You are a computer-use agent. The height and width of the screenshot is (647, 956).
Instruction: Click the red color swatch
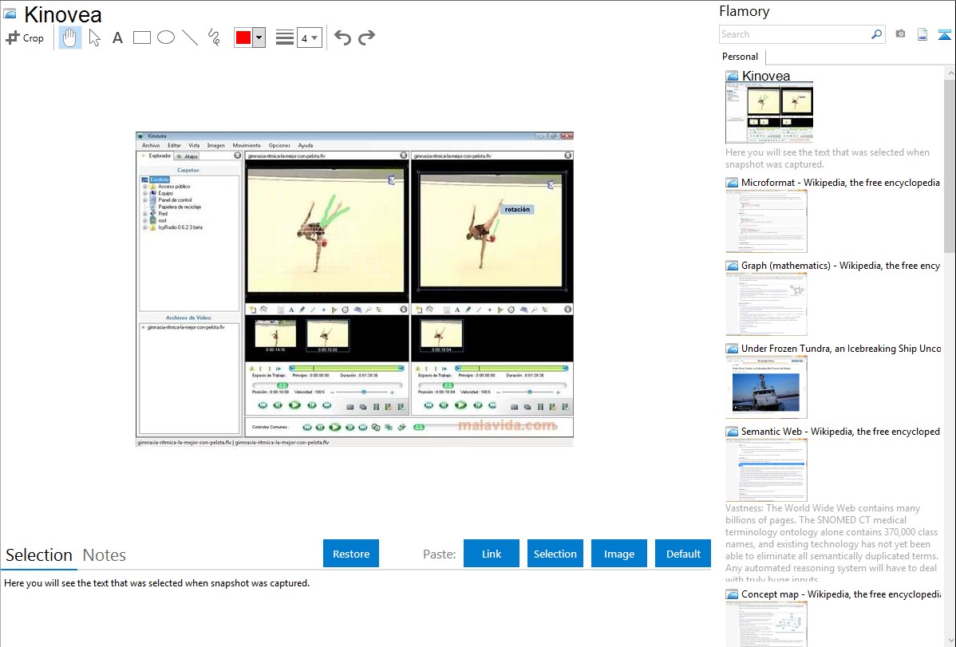[x=243, y=37]
